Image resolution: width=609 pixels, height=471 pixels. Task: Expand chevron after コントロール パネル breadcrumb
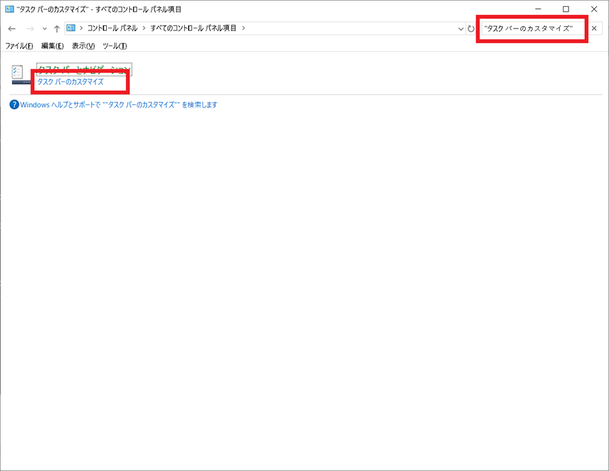click(x=144, y=28)
